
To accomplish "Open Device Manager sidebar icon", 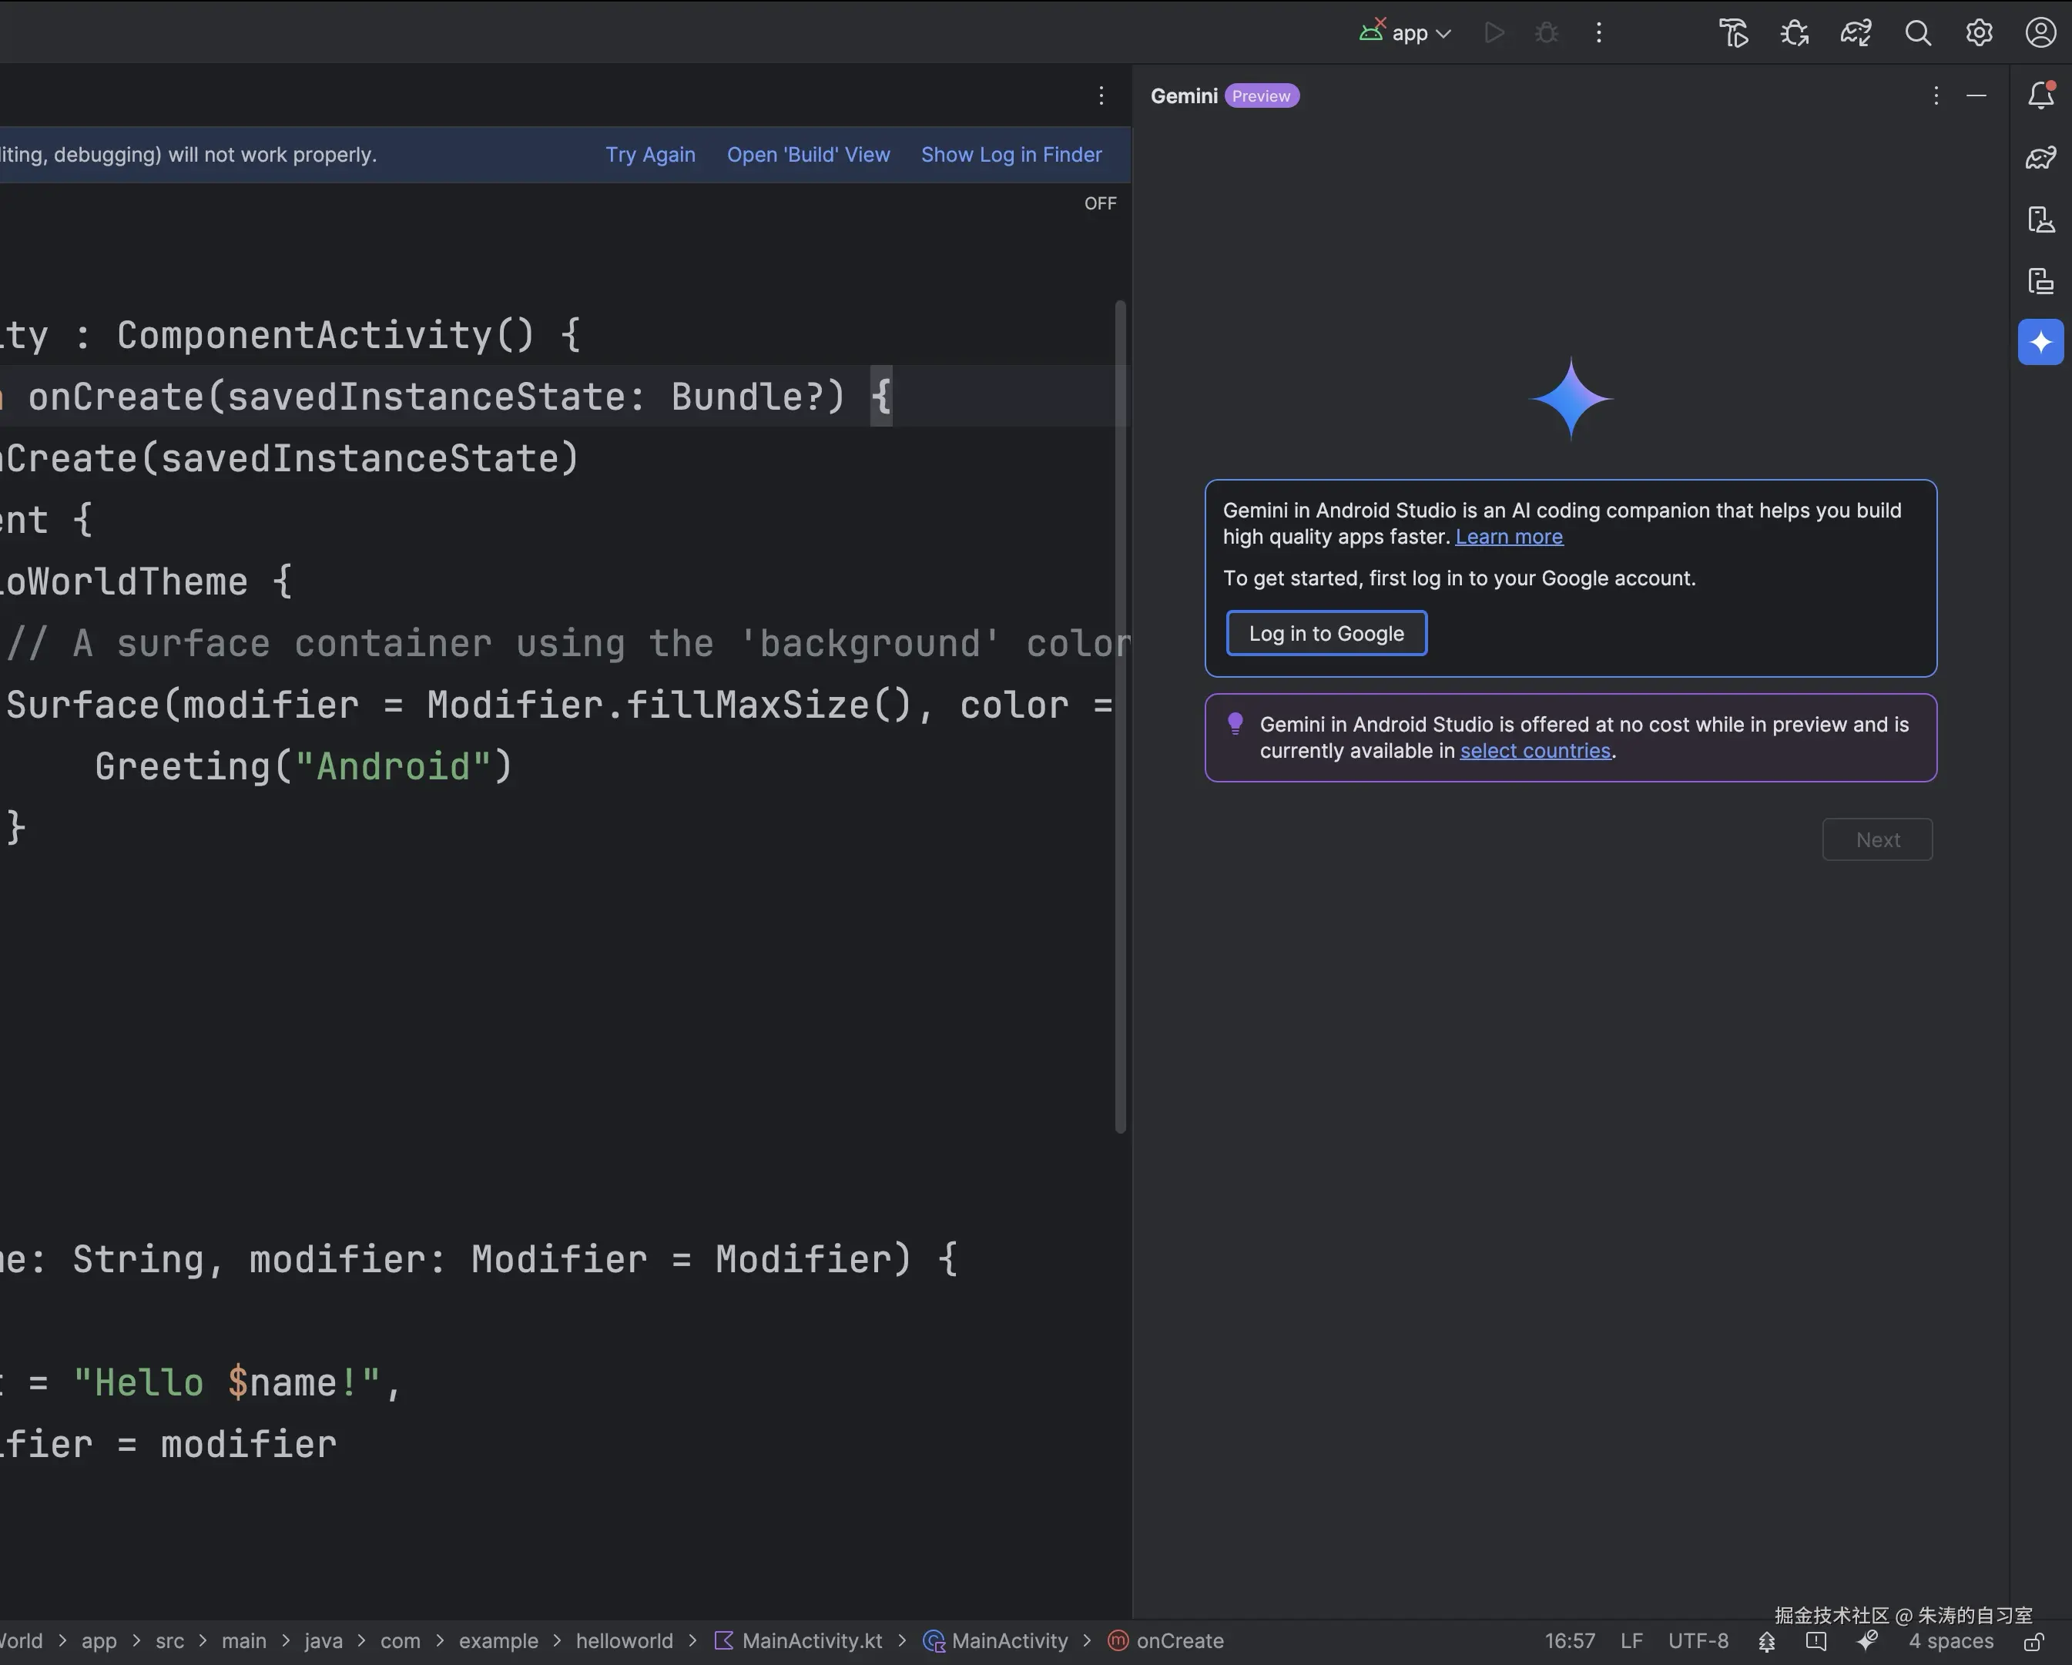I will (2040, 219).
